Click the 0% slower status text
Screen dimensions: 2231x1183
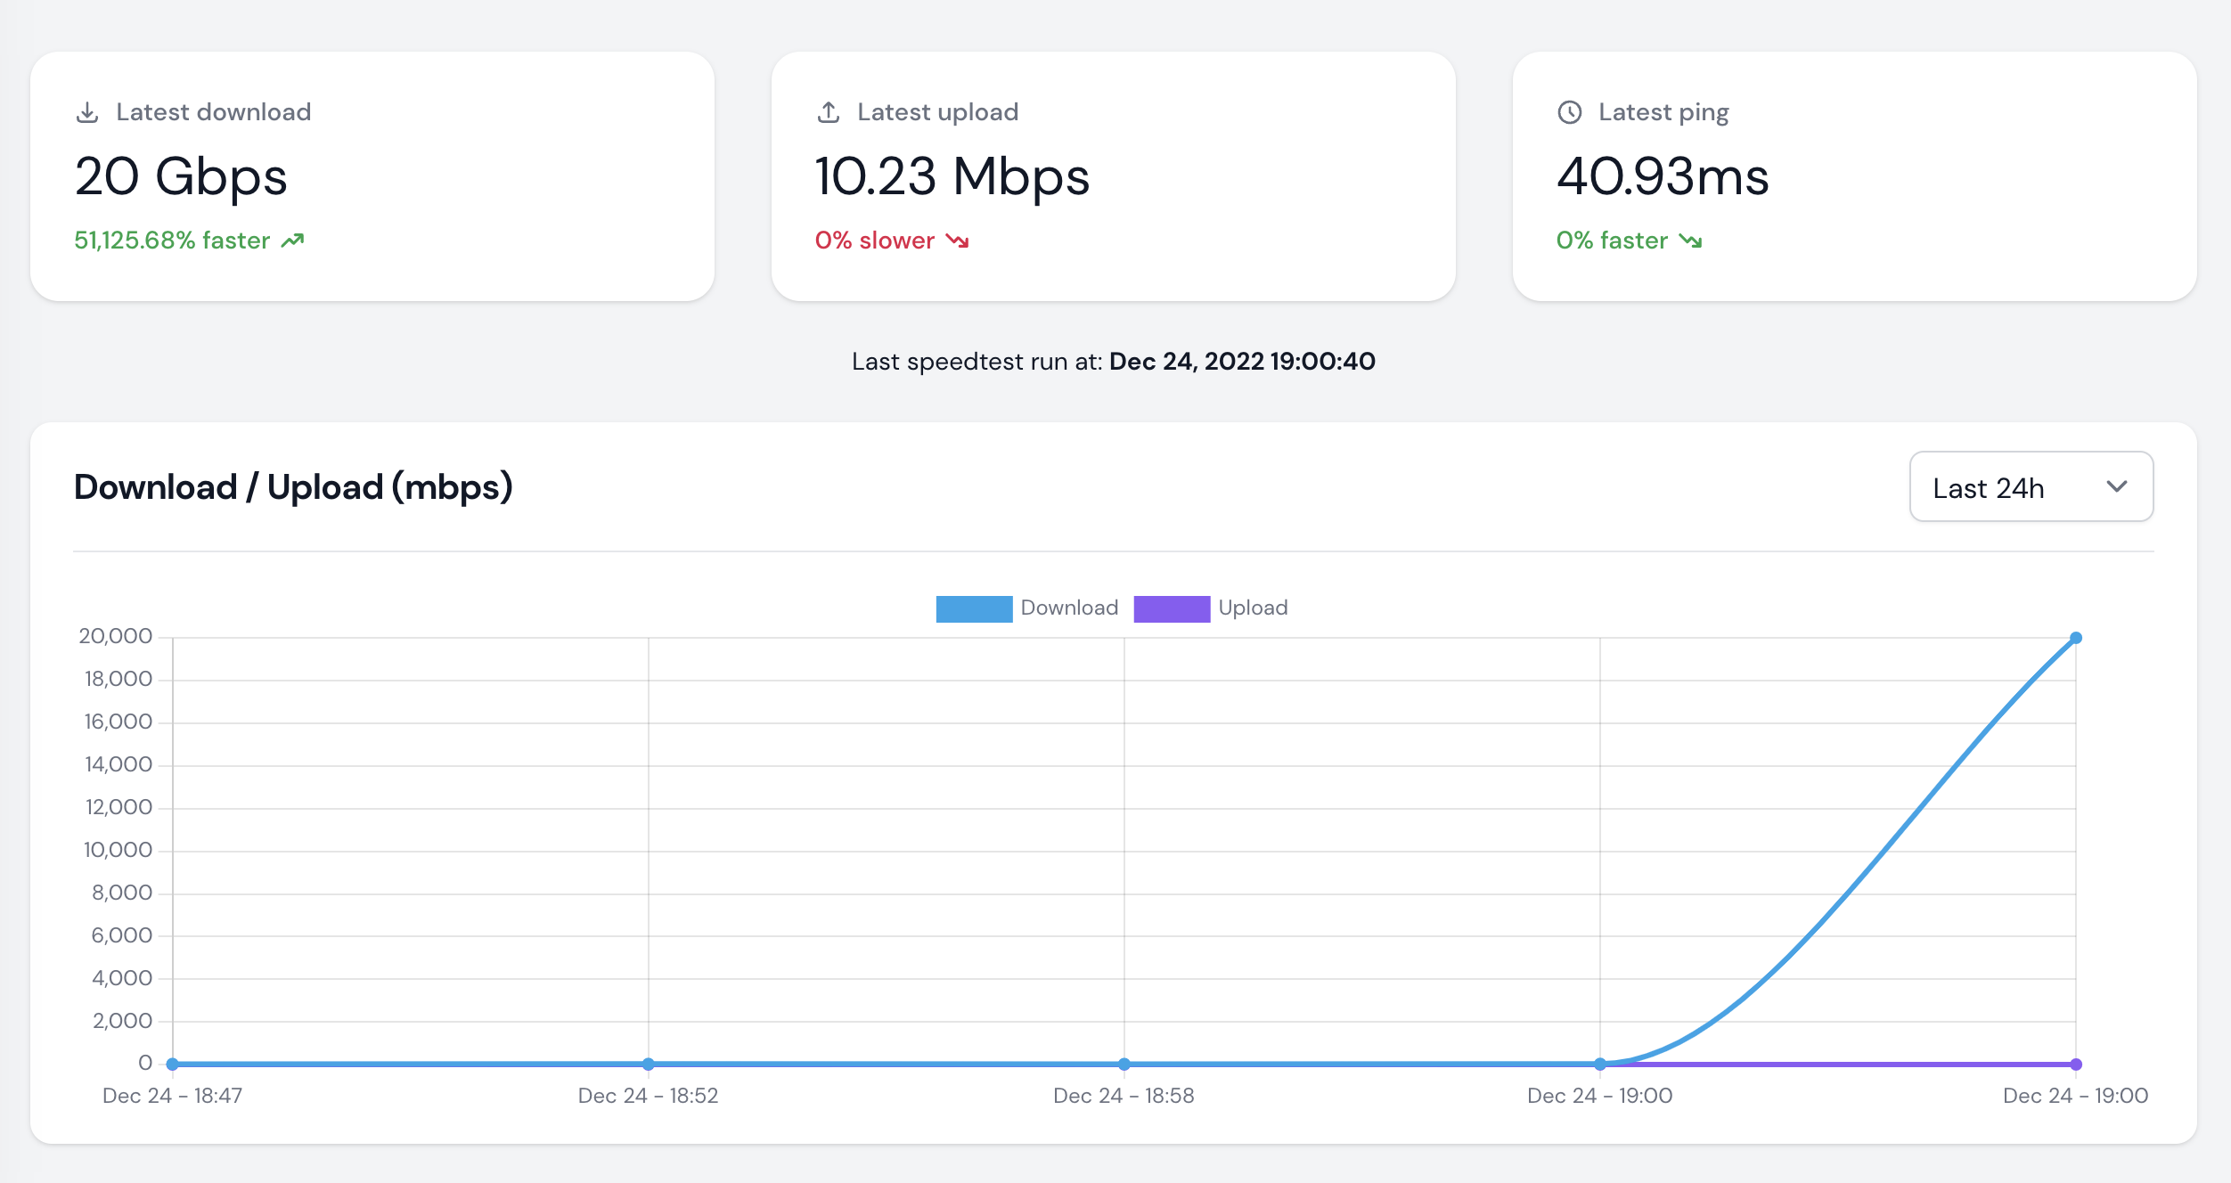[874, 240]
